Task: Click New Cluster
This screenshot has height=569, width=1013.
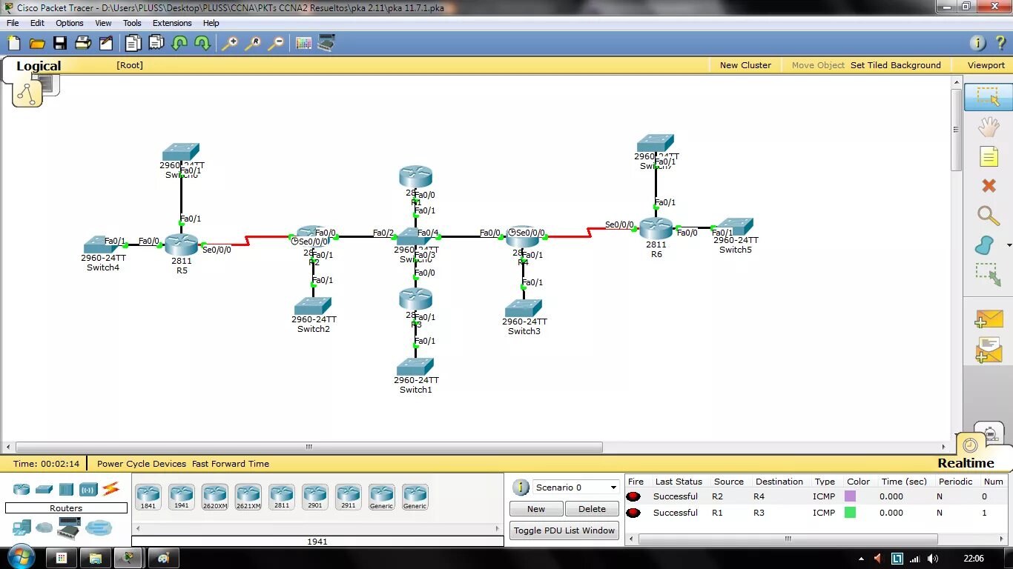Action: point(745,65)
